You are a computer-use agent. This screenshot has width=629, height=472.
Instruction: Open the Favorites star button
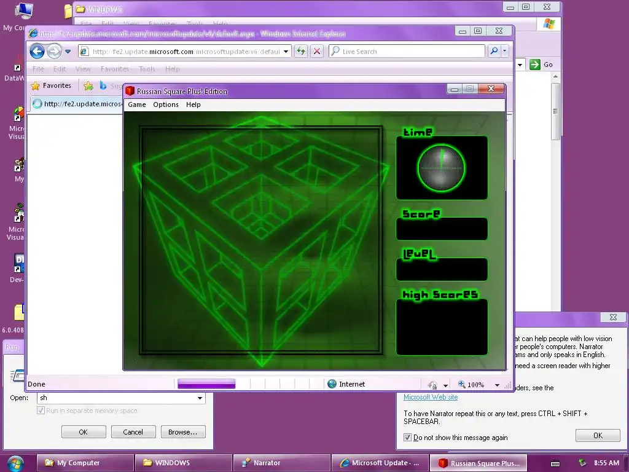[x=51, y=85]
